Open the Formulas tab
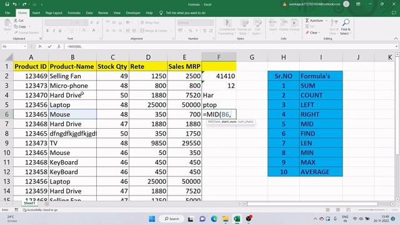Viewport: 400px width, 225px height. pyautogui.click(x=74, y=12)
